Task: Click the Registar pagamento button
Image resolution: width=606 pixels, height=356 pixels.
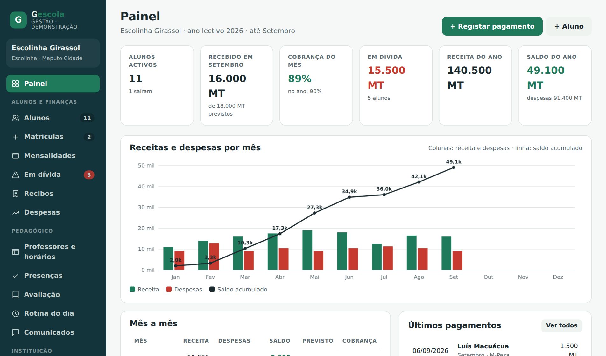Action: (492, 26)
